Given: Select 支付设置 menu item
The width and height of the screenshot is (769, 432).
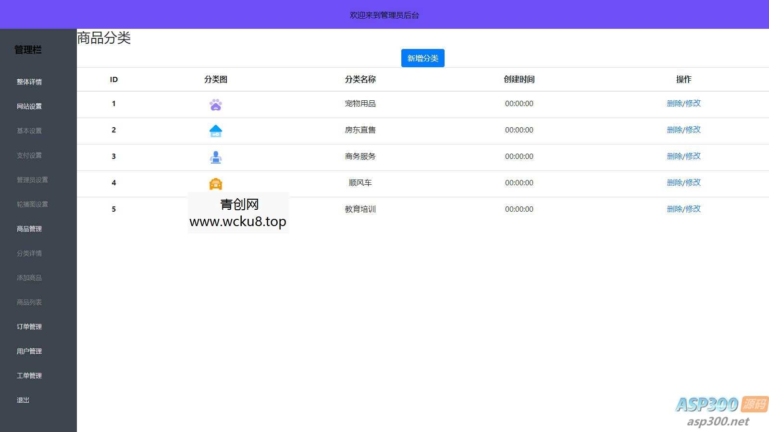Looking at the screenshot, I should (x=29, y=155).
